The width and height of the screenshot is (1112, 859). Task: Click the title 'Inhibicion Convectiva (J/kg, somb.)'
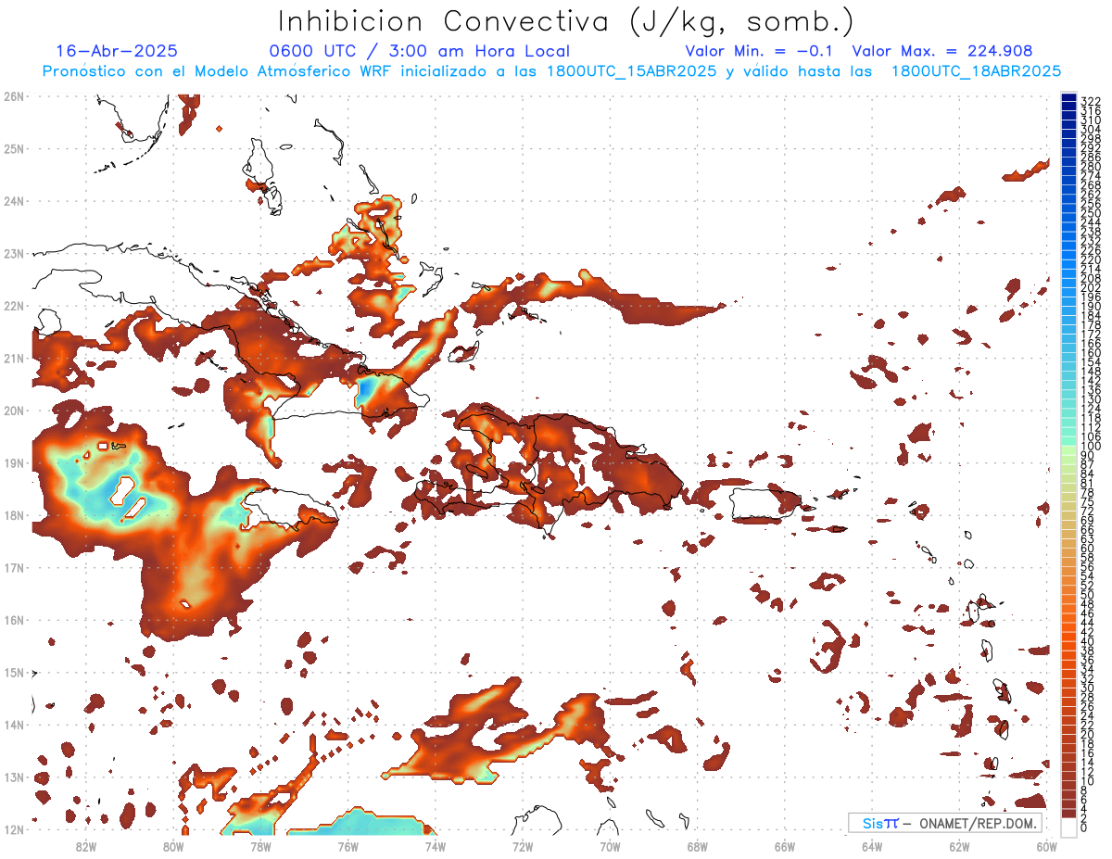[566, 21]
